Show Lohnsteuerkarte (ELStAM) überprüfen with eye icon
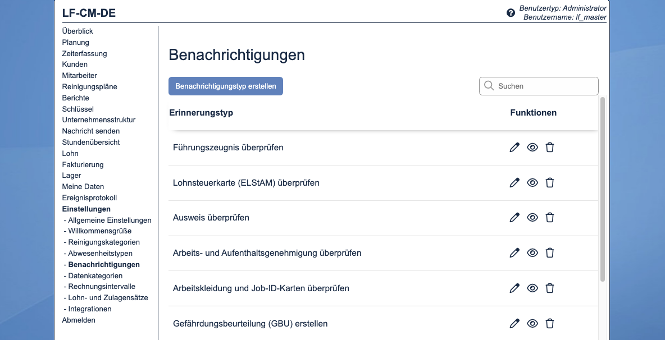This screenshot has height=340, width=665. (532, 182)
